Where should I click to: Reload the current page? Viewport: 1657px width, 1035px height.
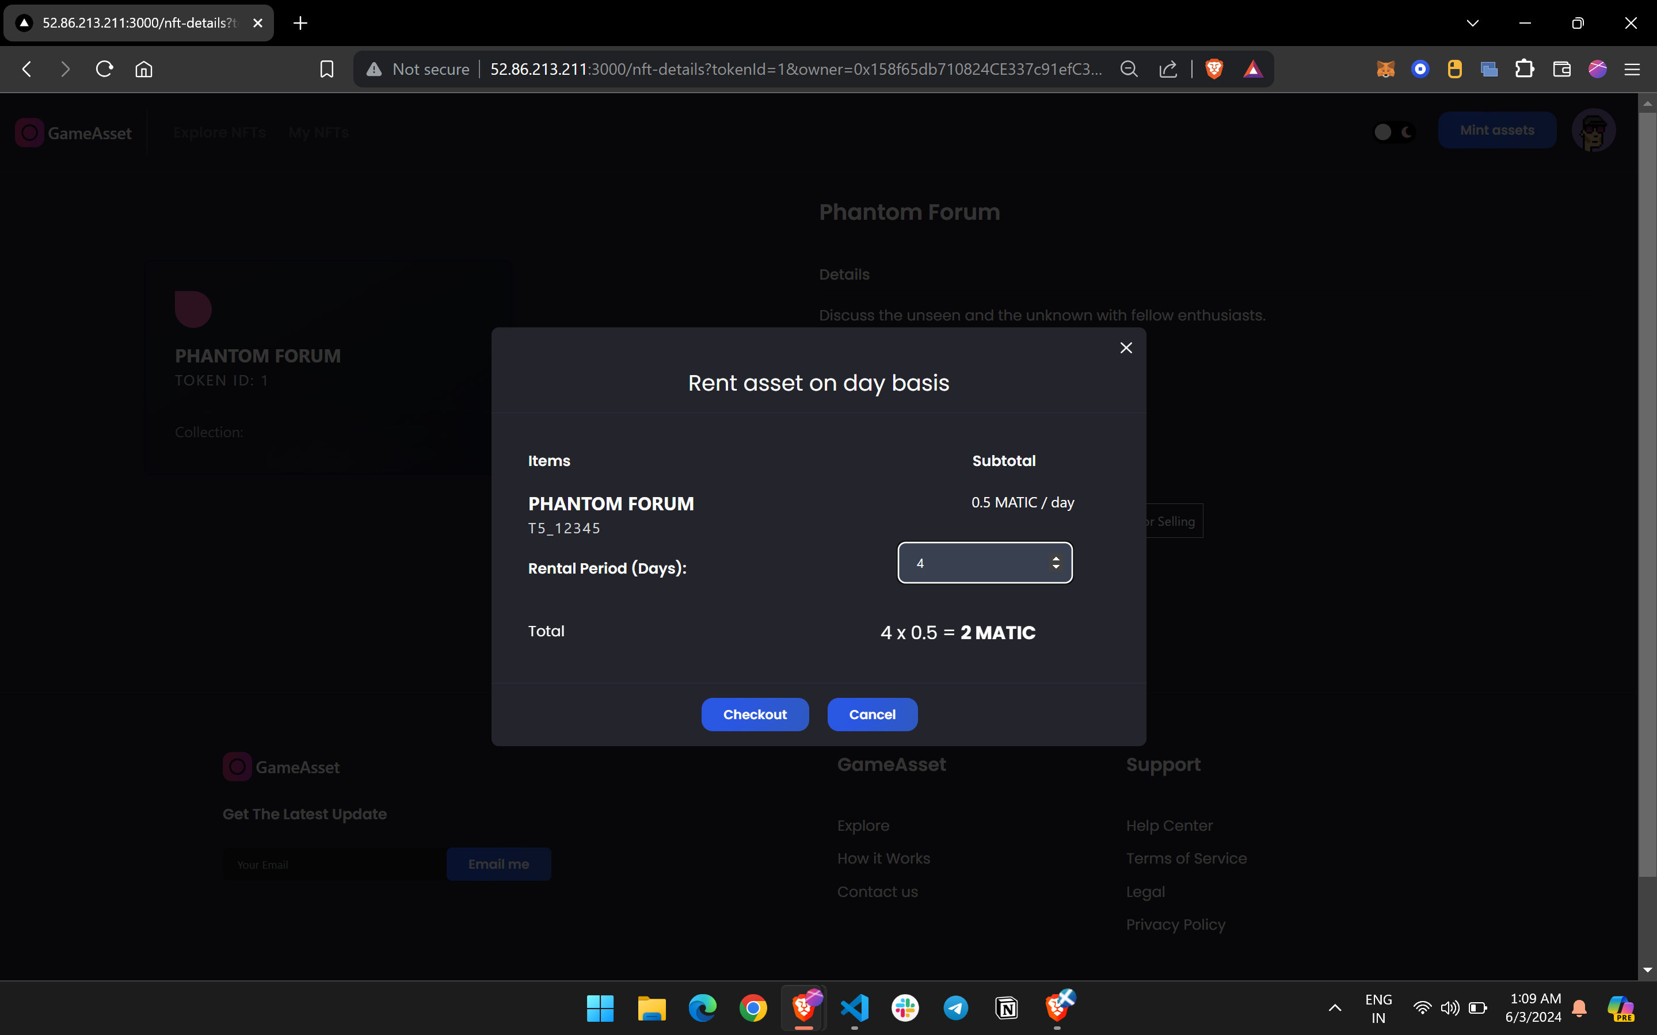[x=104, y=69]
